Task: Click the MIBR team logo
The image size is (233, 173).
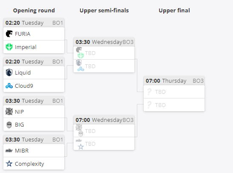Action: (9, 151)
